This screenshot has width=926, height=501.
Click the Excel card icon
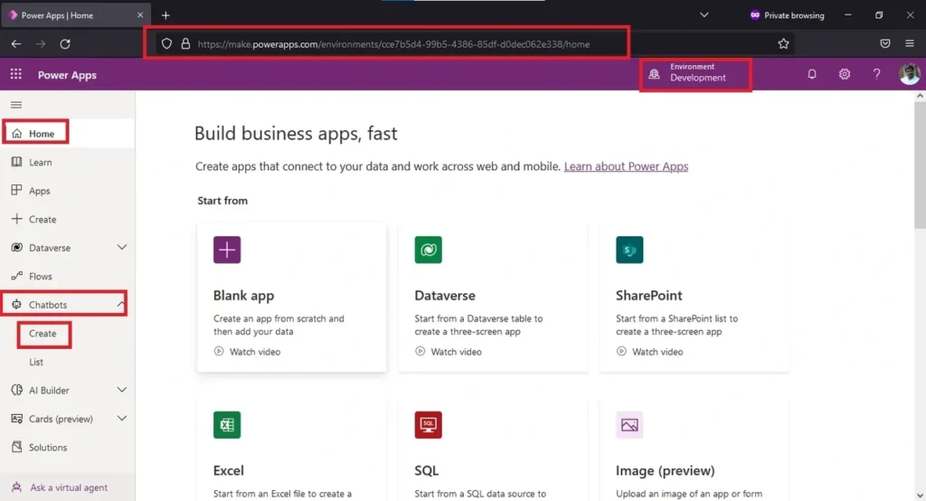point(227,425)
